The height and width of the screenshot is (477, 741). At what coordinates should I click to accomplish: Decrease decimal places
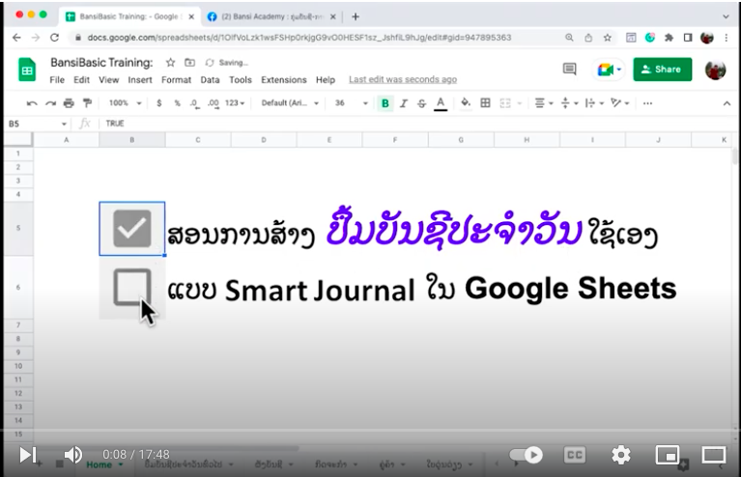pos(195,103)
